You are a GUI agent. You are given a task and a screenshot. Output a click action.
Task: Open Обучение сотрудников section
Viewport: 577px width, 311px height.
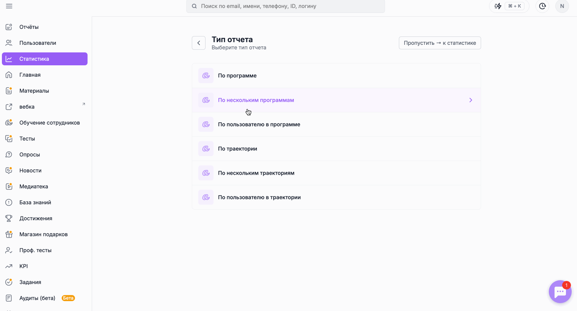[45, 123]
